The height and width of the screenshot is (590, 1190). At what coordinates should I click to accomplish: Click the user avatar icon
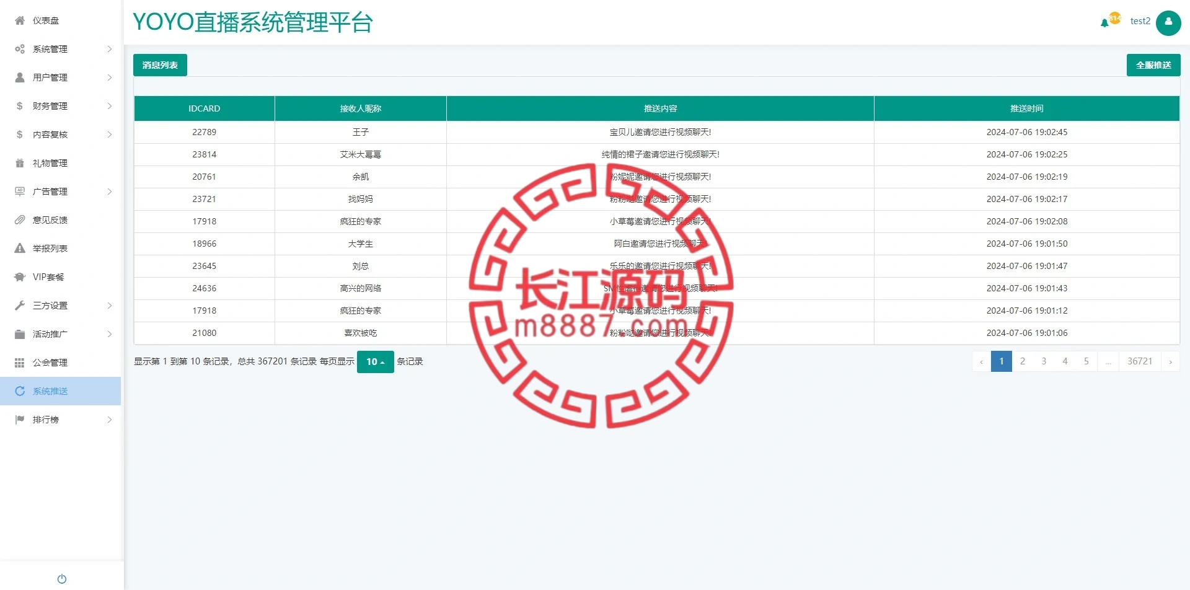click(1168, 23)
